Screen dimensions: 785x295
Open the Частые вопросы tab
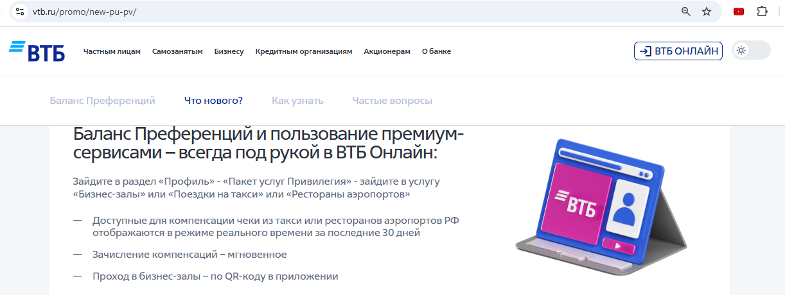click(392, 101)
